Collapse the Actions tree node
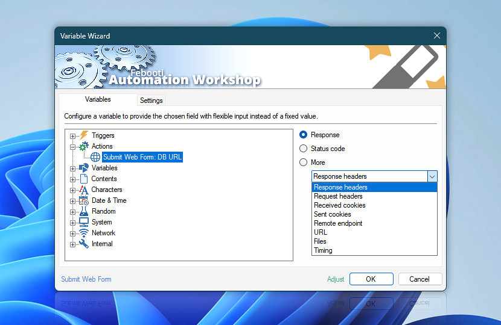Image resolution: width=501 pixels, height=325 pixels. point(72,147)
